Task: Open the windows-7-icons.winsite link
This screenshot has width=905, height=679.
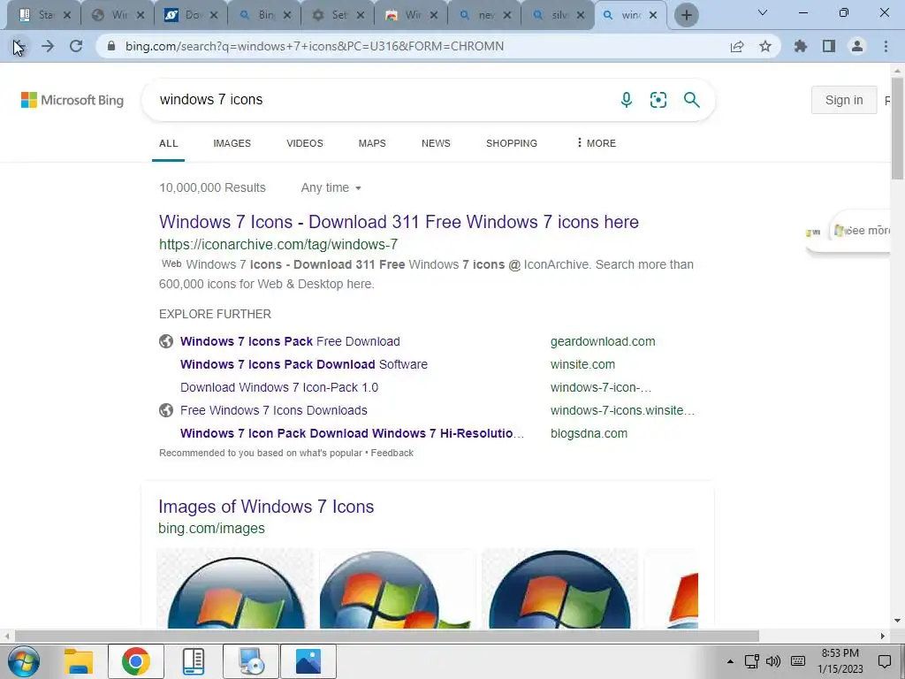Action: point(622,410)
